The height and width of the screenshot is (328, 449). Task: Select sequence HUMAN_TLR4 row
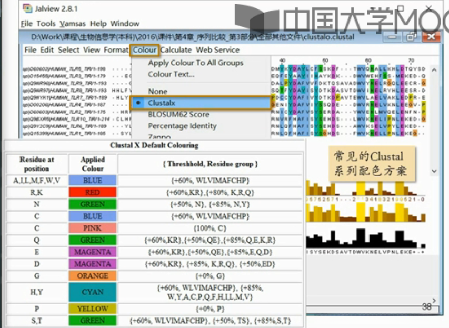point(65,105)
